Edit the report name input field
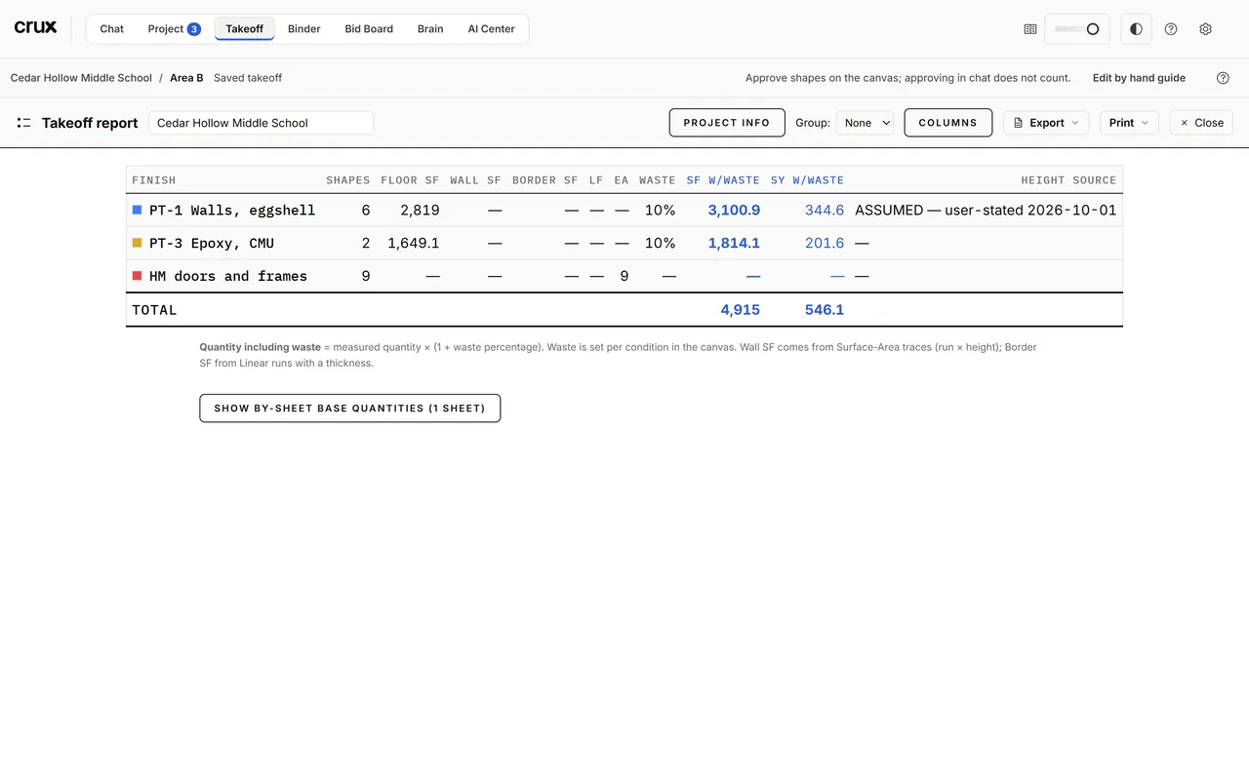The width and height of the screenshot is (1249, 780). (x=262, y=123)
